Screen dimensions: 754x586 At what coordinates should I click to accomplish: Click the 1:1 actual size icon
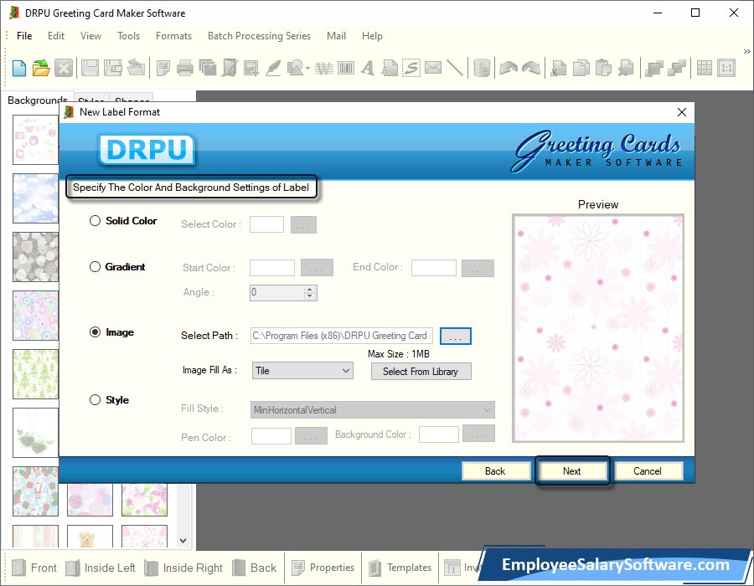pyautogui.click(x=726, y=68)
